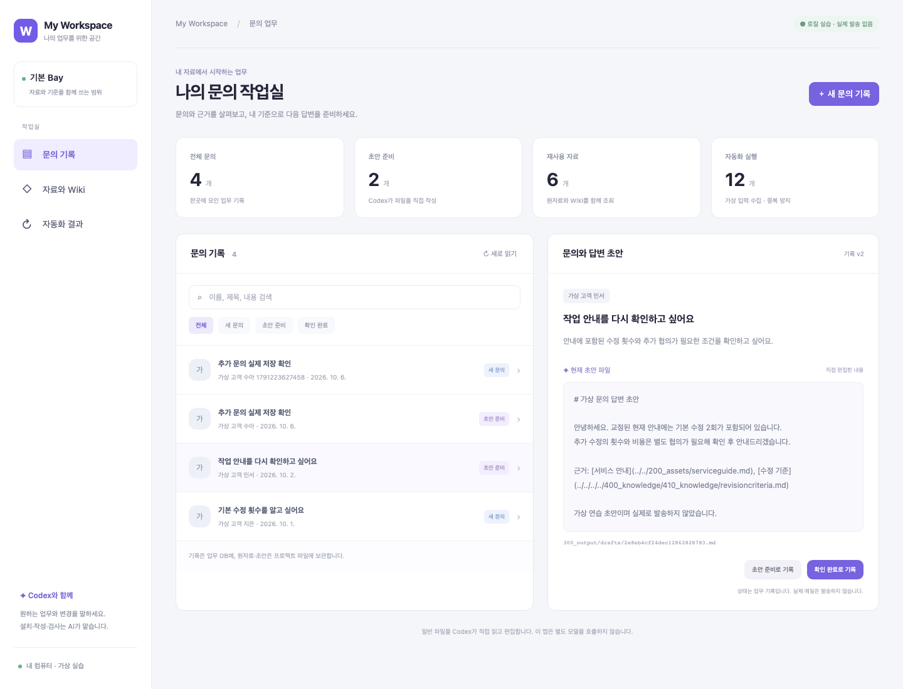Click the 전체 문의 stat card
Viewport: 903px width, 689px height.
pos(260,178)
